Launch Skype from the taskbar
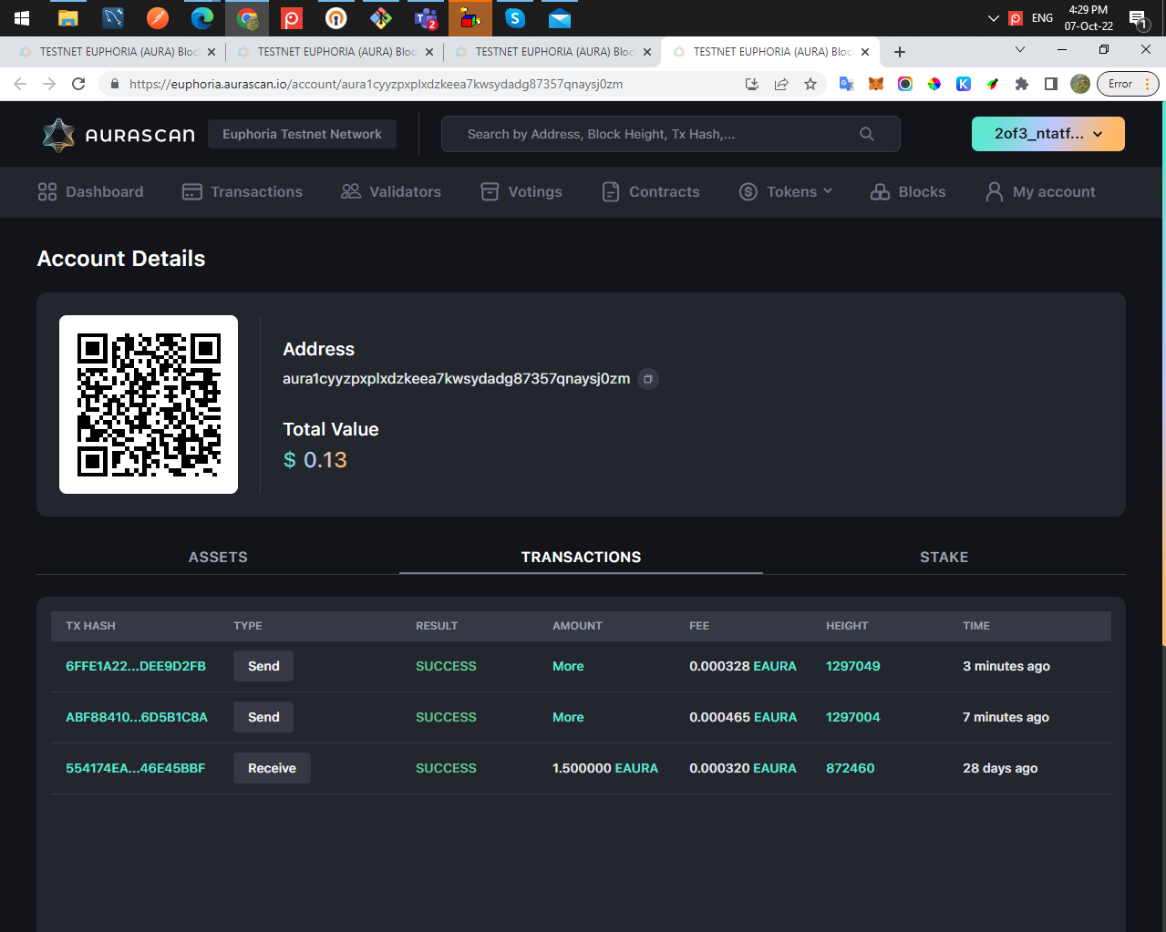 click(514, 18)
